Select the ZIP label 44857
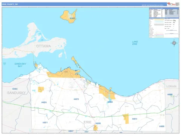Image resolution: width=181 pixels, height=136 pixels. tap(86, 132)
